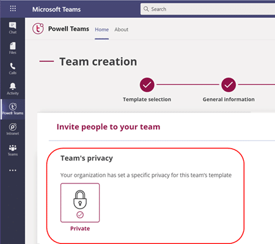
Task: Show more apps via ellipsis icon
Action: [13, 170]
